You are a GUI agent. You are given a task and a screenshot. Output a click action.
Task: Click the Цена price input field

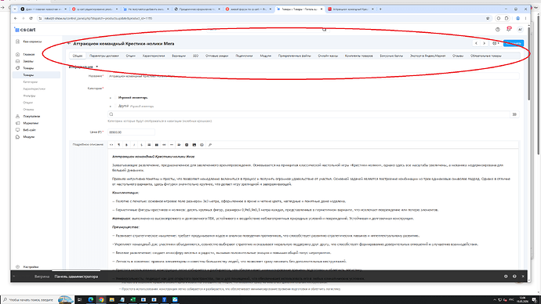click(131, 132)
